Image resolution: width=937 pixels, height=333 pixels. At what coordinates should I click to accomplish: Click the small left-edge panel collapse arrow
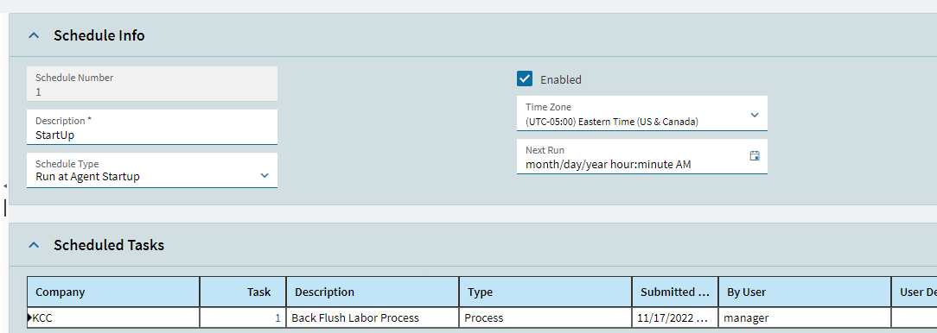point(5,187)
